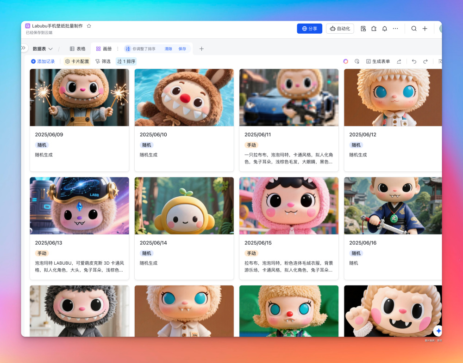Click description starting 拉布布，泡泡玛特，粉色连体
The height and width of the screenshot is (363, 463).
[x=289, y=266]
